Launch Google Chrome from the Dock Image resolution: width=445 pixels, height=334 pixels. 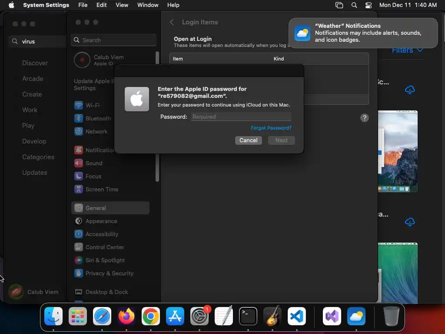click(x=151, y=316)
